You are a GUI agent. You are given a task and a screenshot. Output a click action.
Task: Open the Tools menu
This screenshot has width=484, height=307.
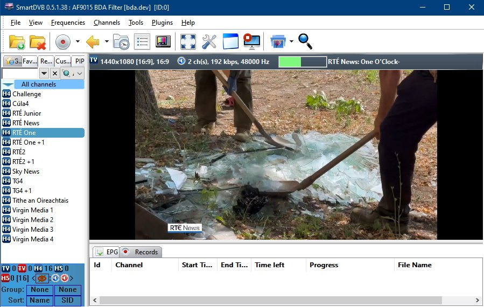click(x=136, y=23)
